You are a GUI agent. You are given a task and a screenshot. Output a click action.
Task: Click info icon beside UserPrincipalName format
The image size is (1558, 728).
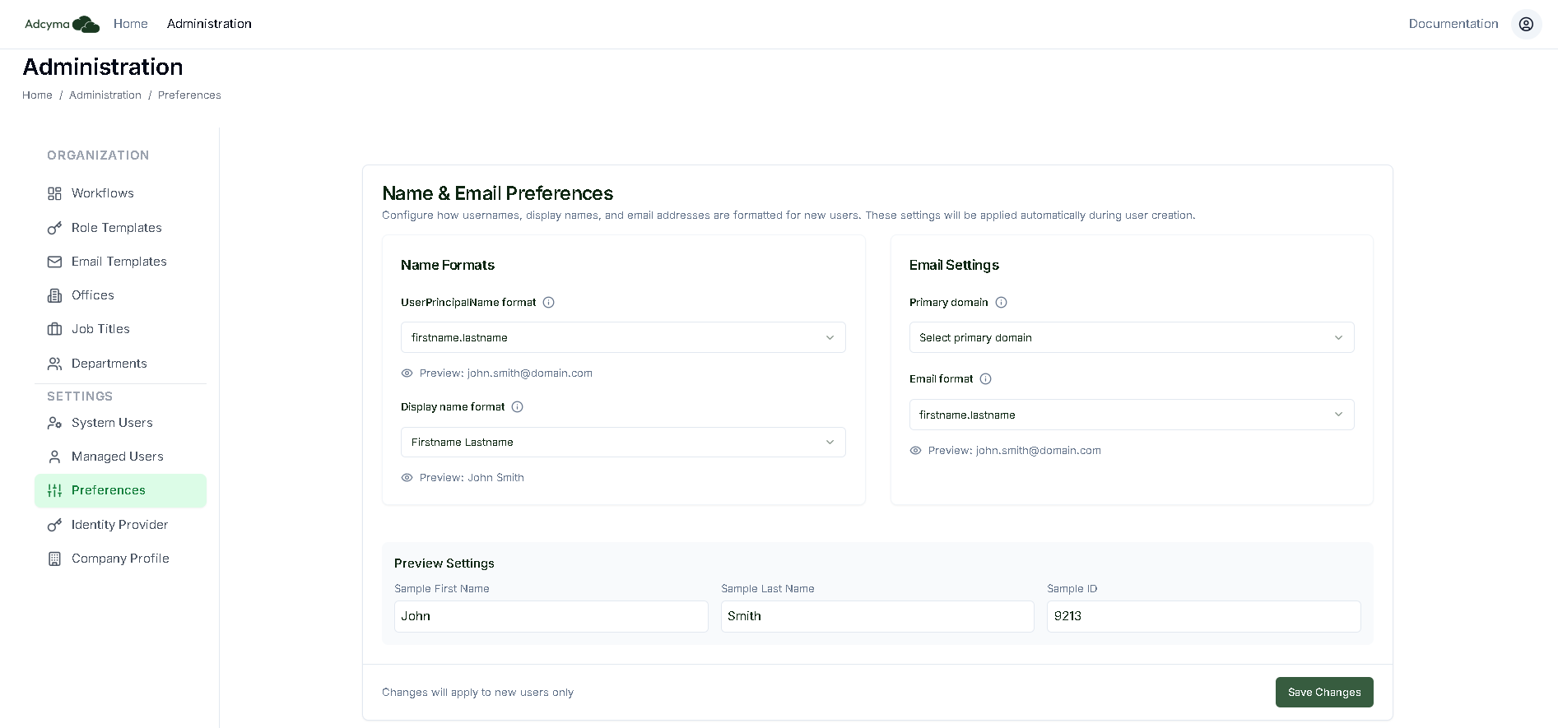coord(549,303)
